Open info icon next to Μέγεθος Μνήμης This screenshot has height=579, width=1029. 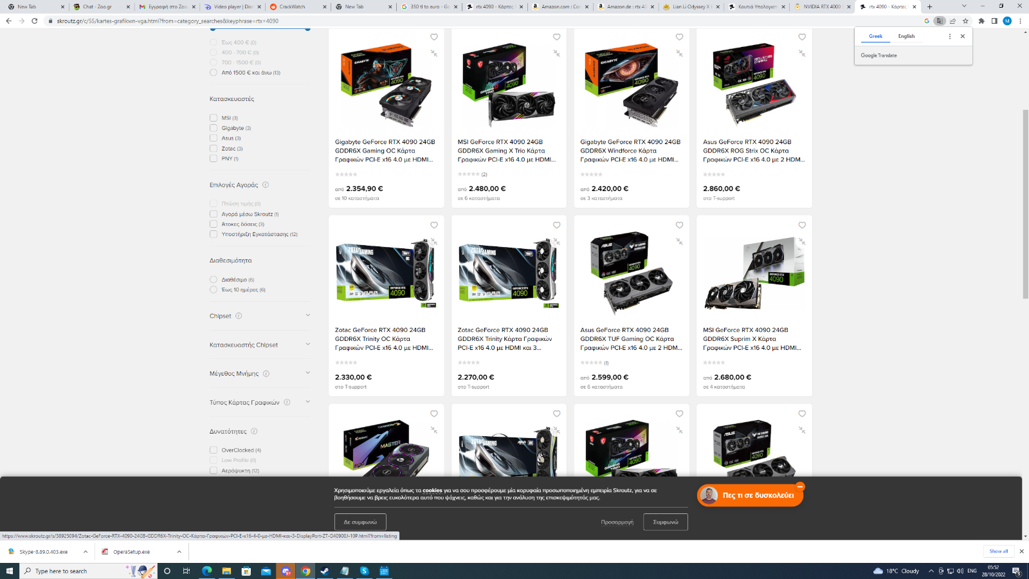click(266, 373)
